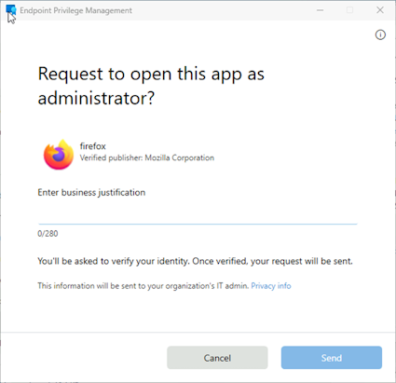This screenshot has height=383, width=396.
Task: Click the 'Enter business justification' label
Action: point(91,193)
